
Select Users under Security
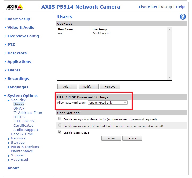point(19,104)
